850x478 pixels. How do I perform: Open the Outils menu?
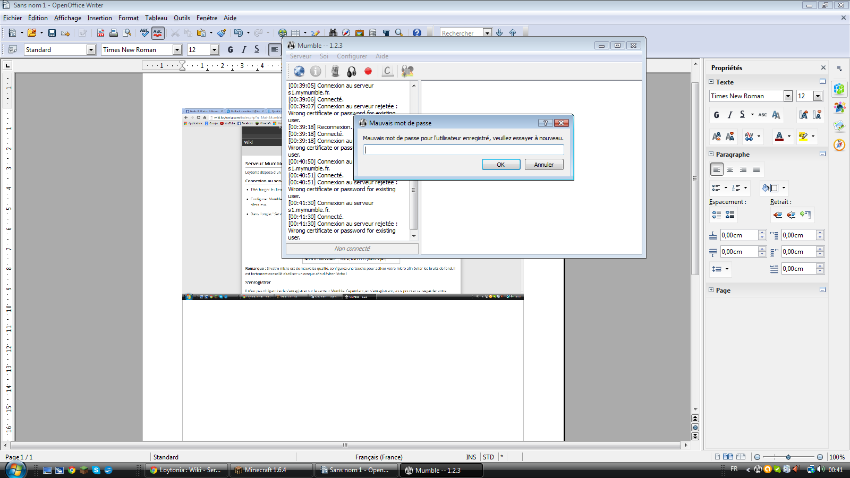pos(182,18)
